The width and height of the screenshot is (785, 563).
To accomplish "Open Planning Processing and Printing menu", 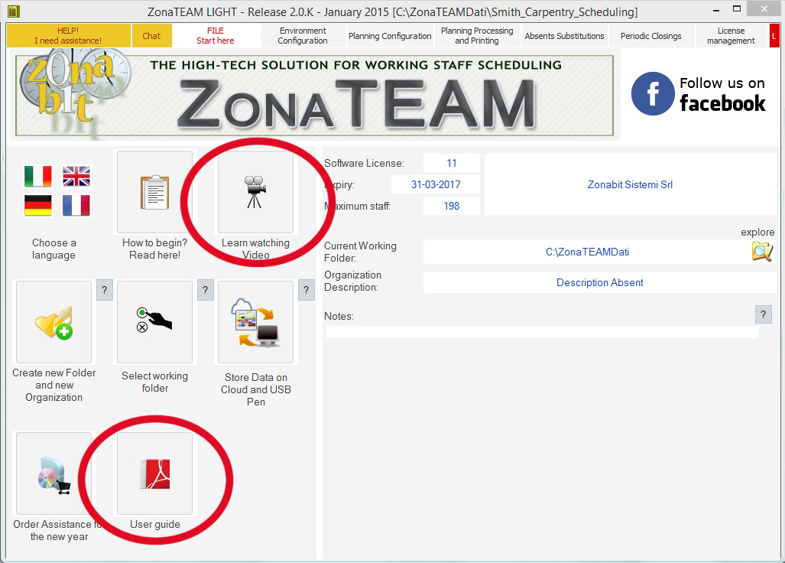I will (x=477, y=35).
